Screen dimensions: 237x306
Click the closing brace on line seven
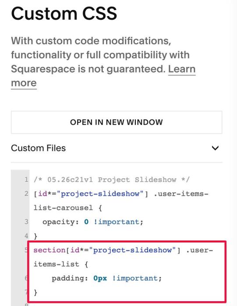pyautogui.click(x=35, y=292)
